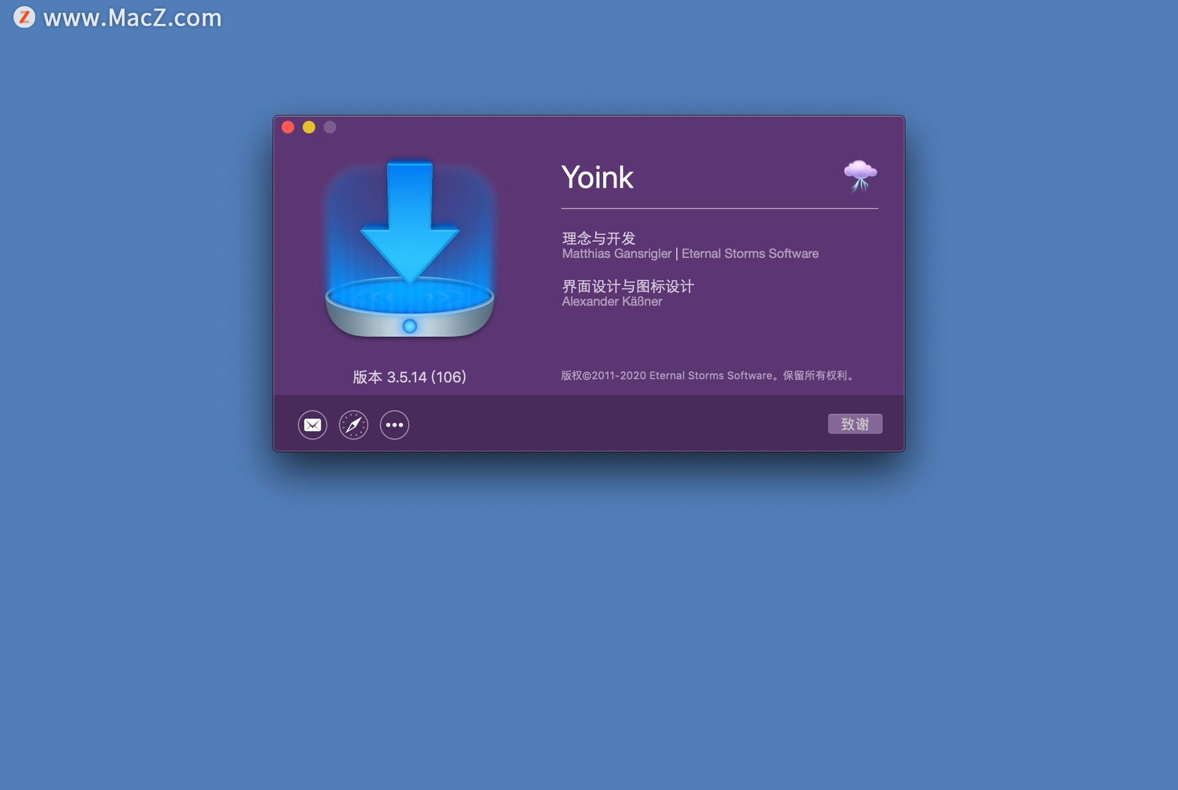The image size is (1178, 790).
Task: Minimize the Yoink about window
Action: coord(309,127)
